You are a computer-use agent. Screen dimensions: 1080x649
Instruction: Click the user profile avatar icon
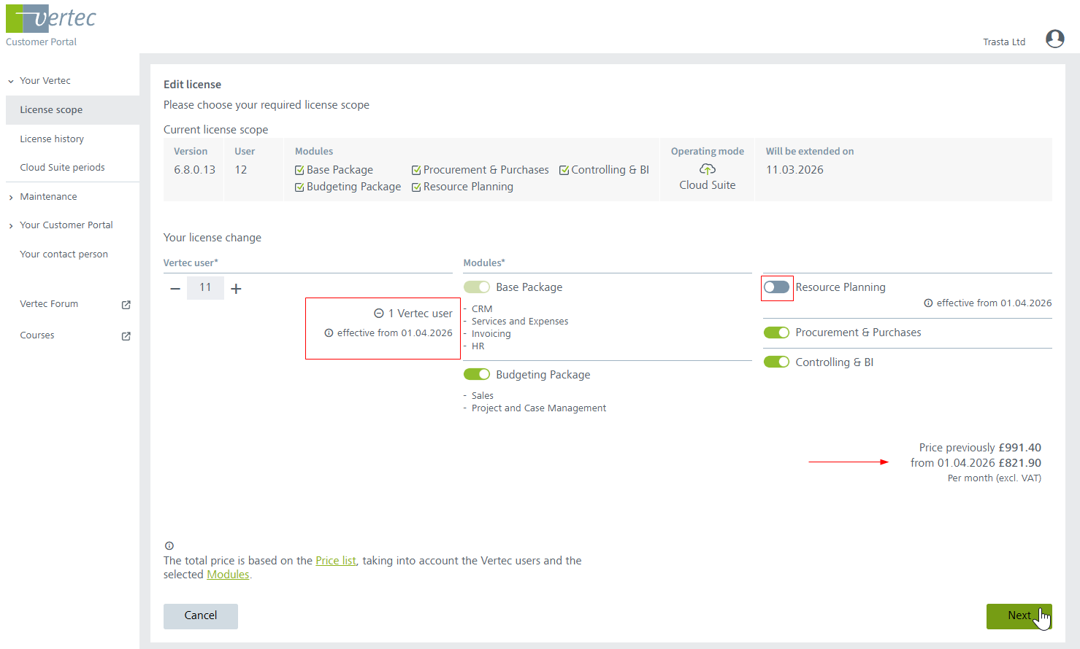click(x=1054, y=39)
